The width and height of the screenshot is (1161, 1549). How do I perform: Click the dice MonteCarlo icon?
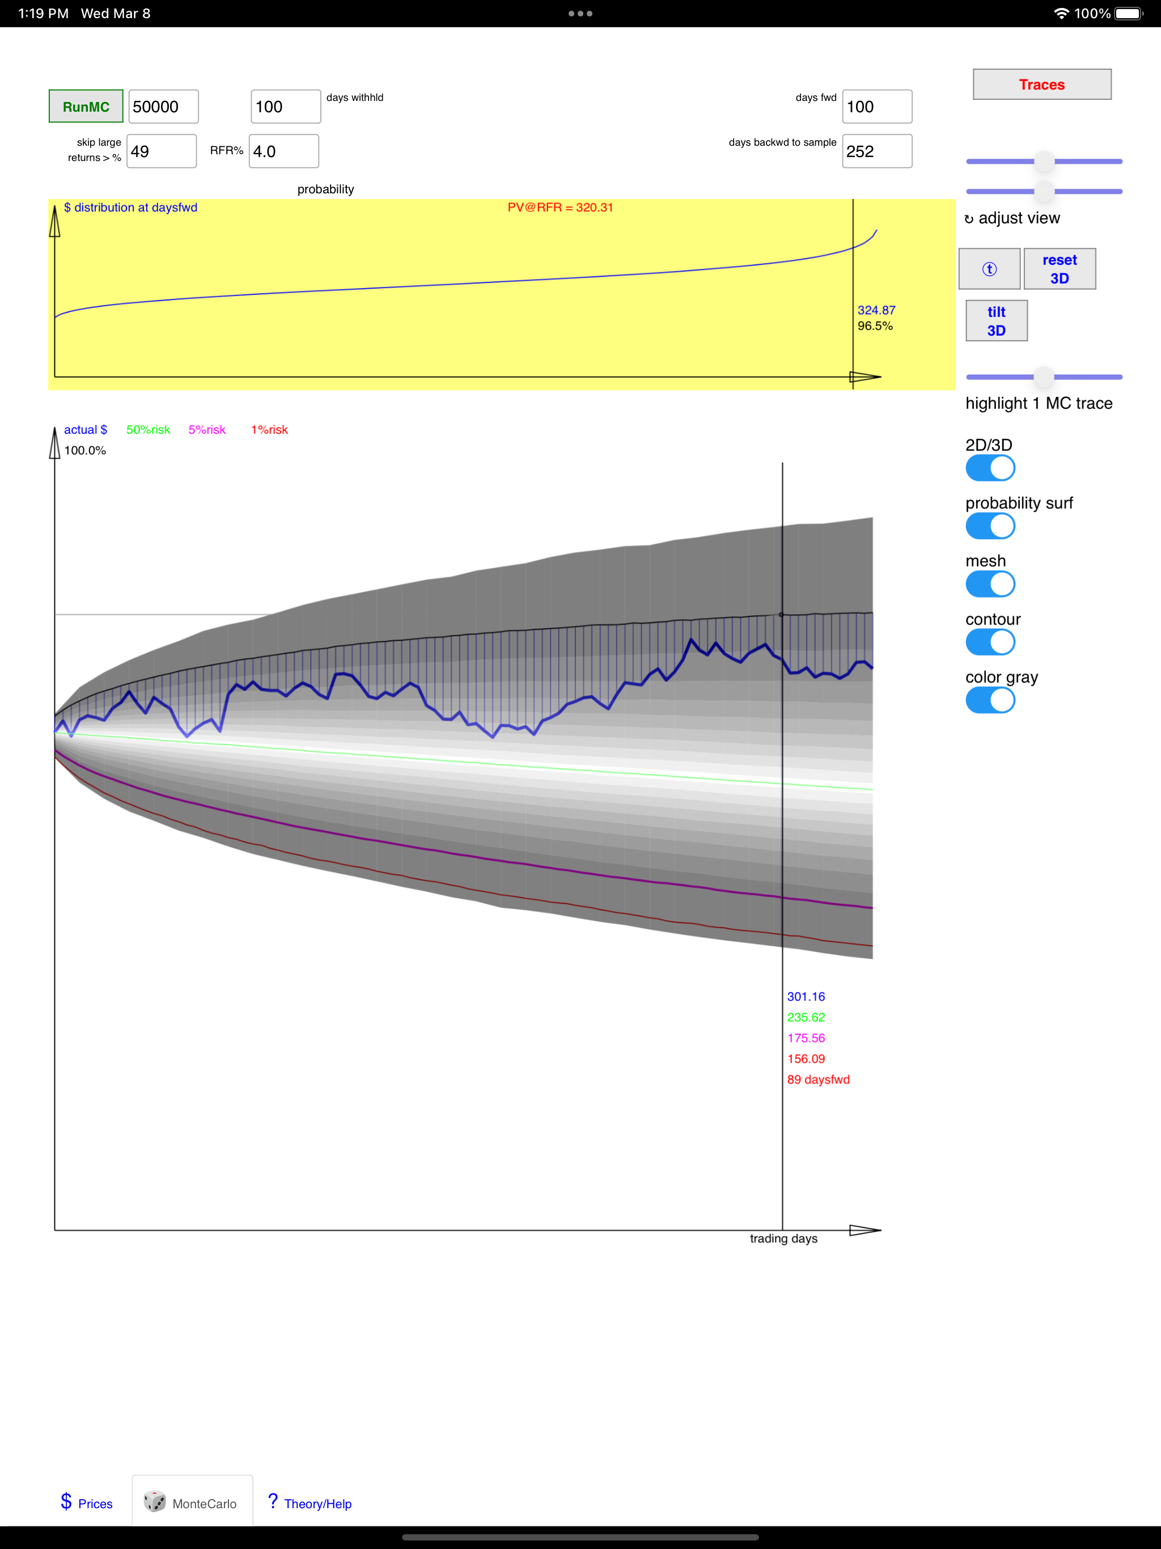click(x=155, y=1501)
